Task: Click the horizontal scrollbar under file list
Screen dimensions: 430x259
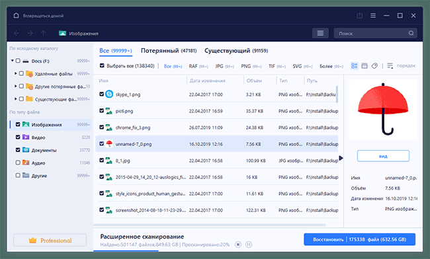Action: (x=210, y=225)
